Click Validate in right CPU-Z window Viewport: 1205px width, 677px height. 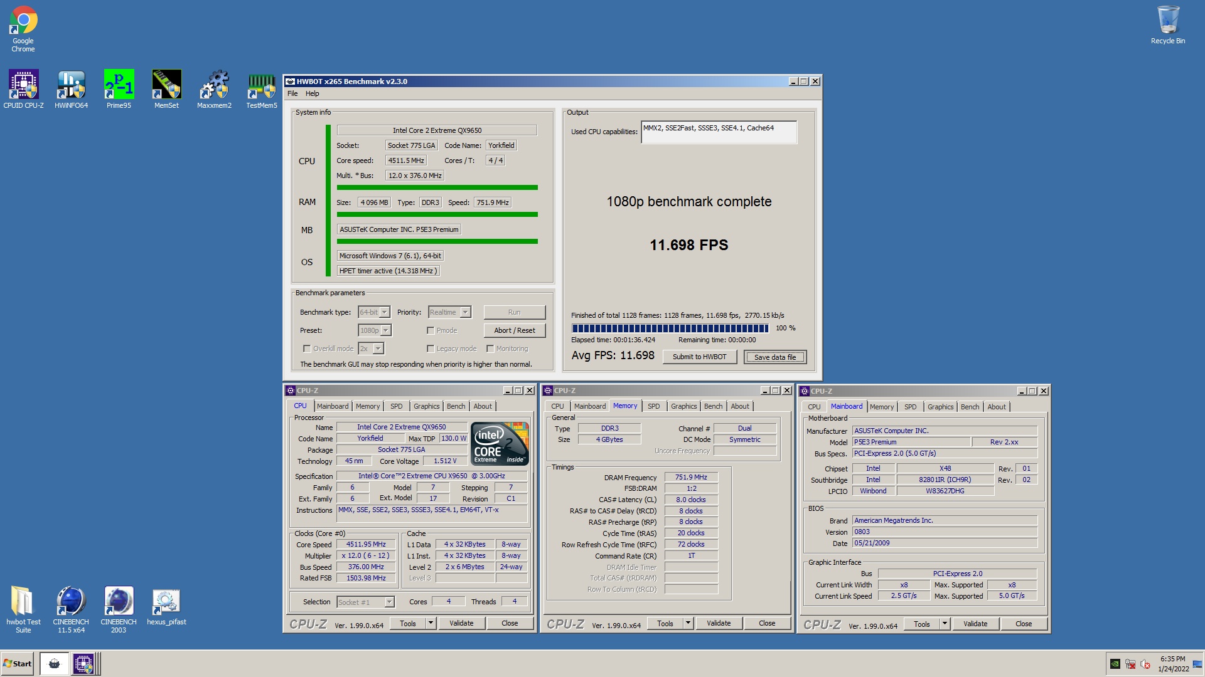pos(975,624)
